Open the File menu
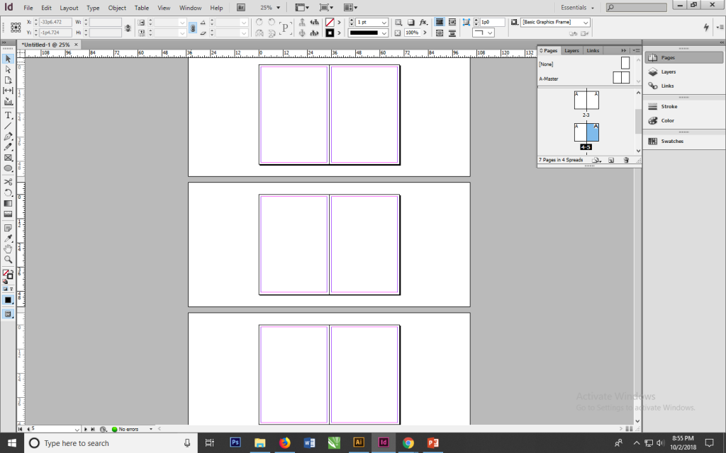The image size is (726, 453). pos(28,8)
